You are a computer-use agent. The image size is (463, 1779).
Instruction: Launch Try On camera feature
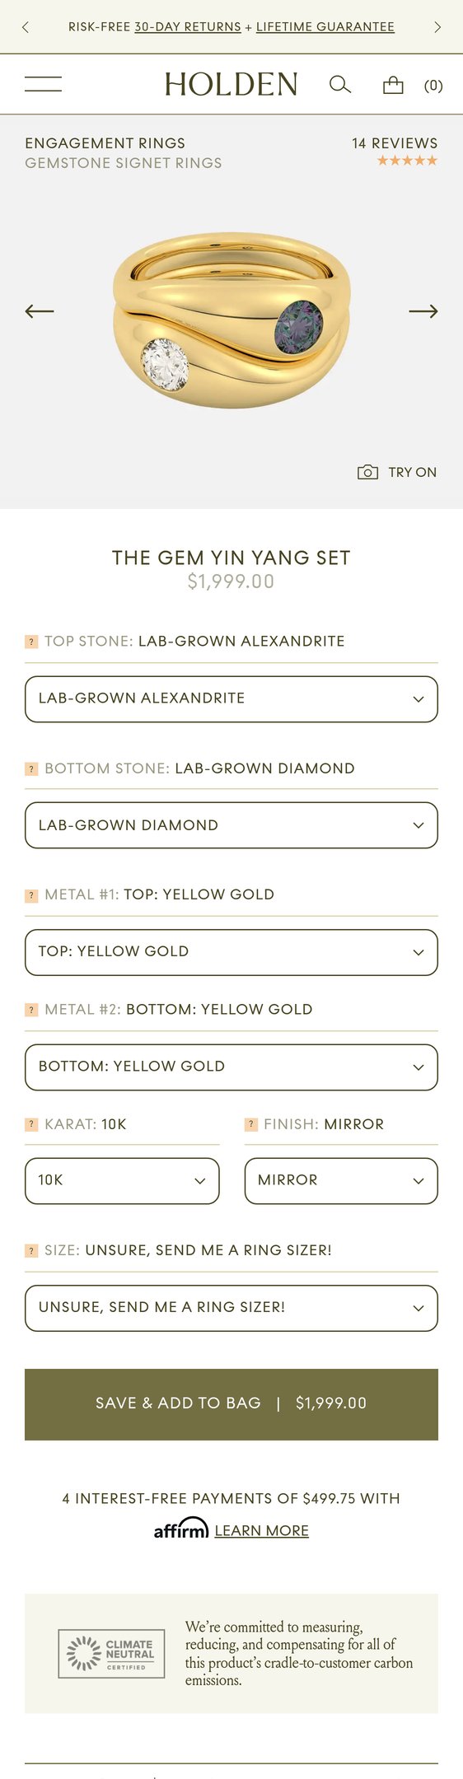pyautogui.click(x=397, y=472)
